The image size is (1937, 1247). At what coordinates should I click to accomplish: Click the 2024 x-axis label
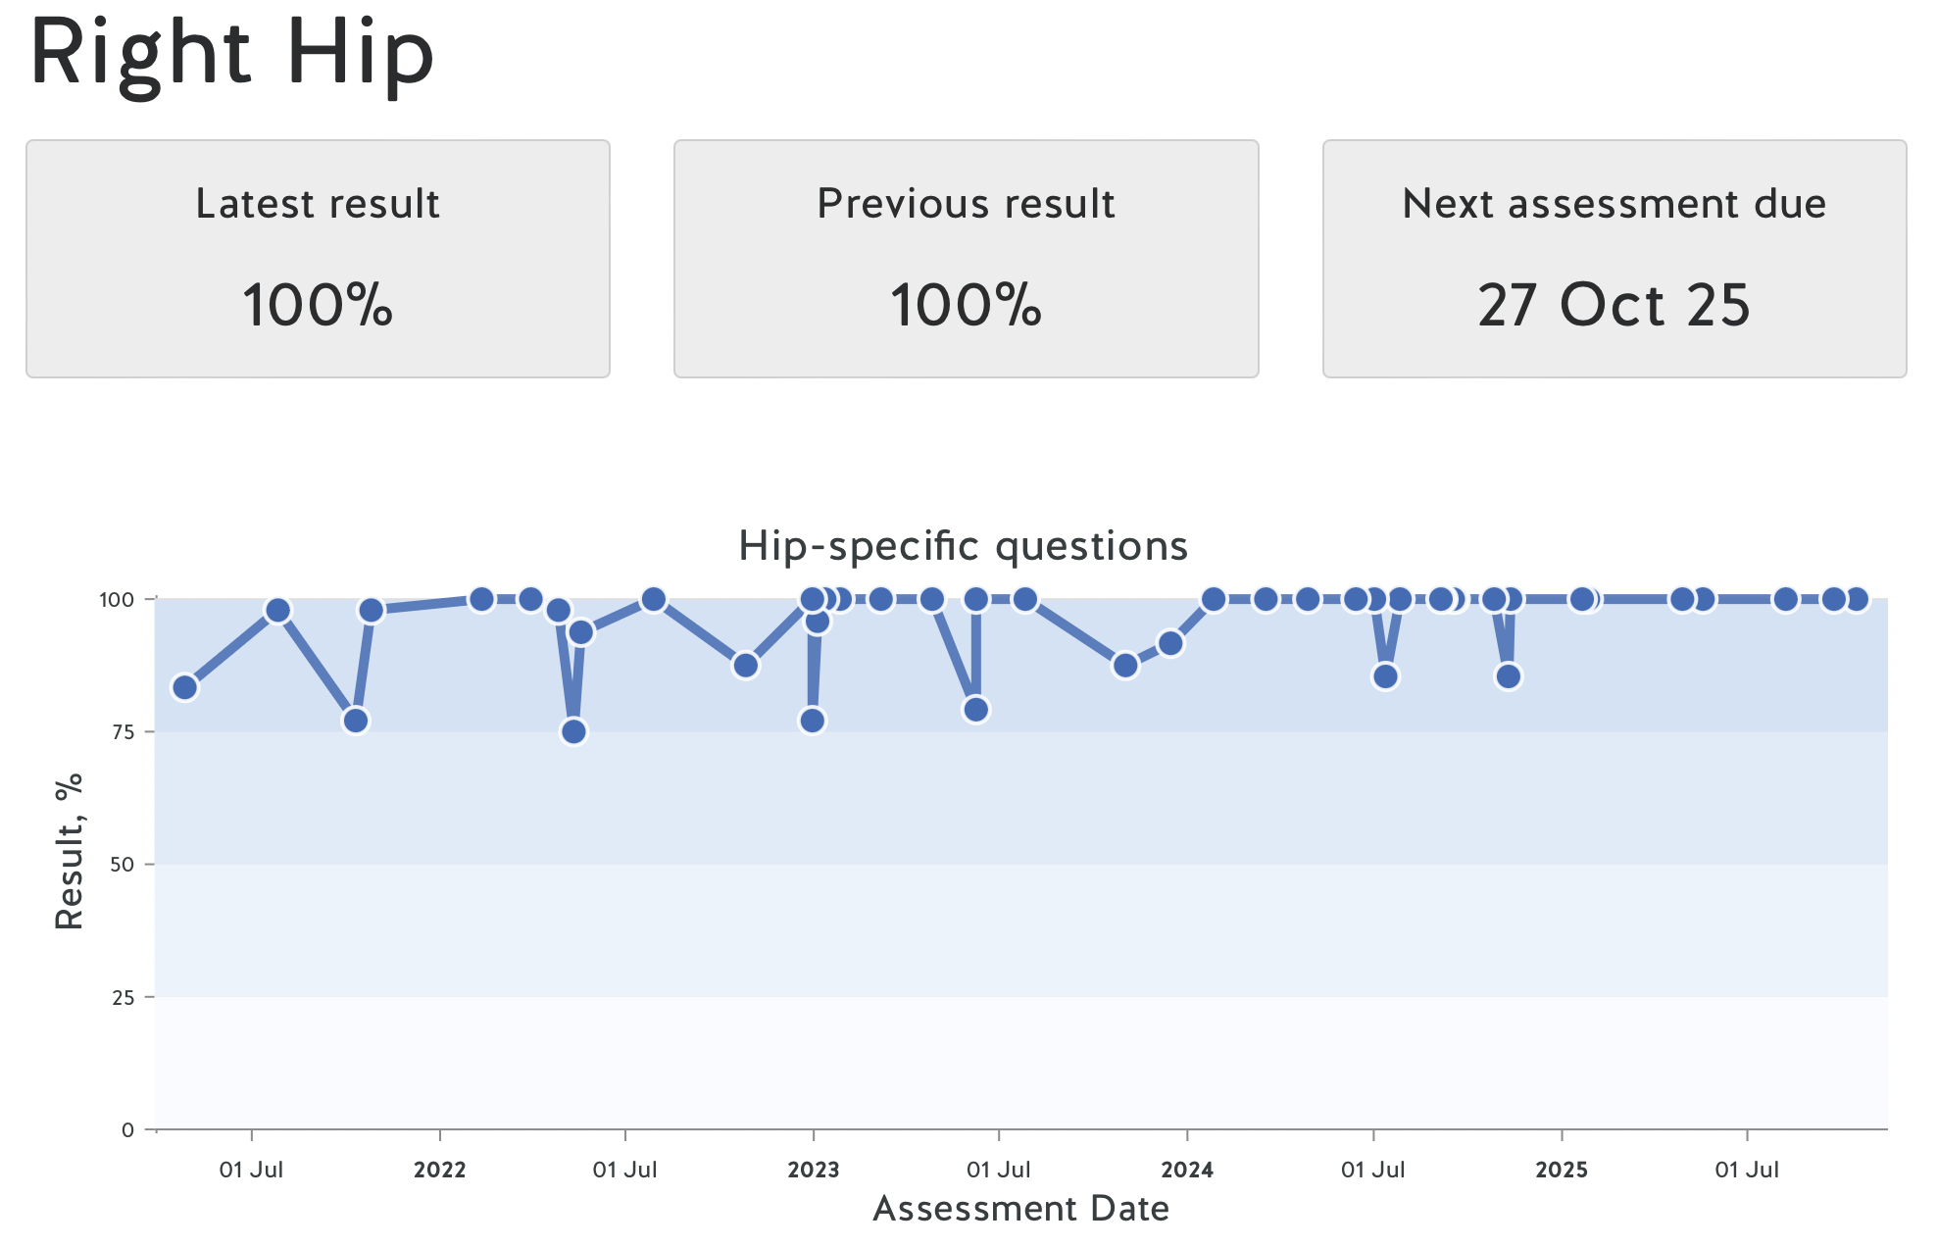[1187, 1170]
